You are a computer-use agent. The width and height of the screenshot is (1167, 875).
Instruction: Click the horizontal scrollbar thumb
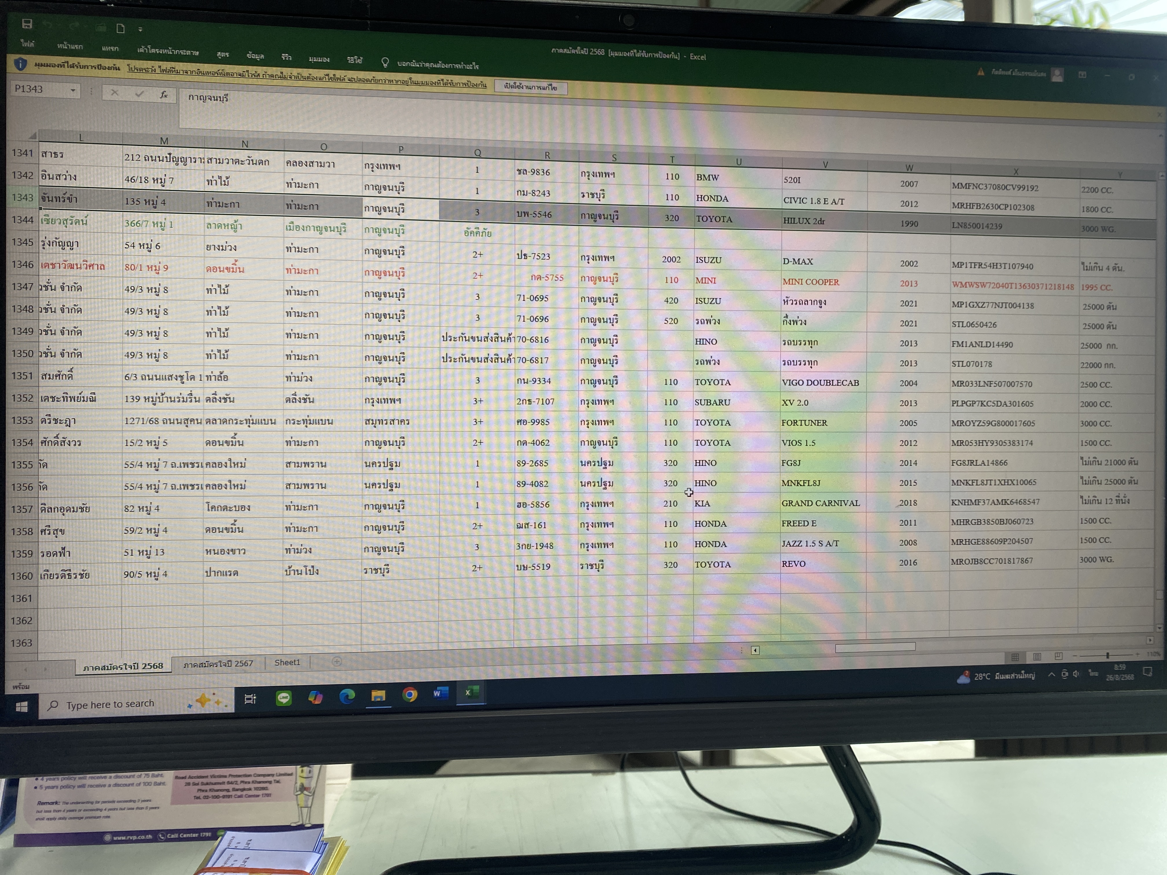point(875,647)
